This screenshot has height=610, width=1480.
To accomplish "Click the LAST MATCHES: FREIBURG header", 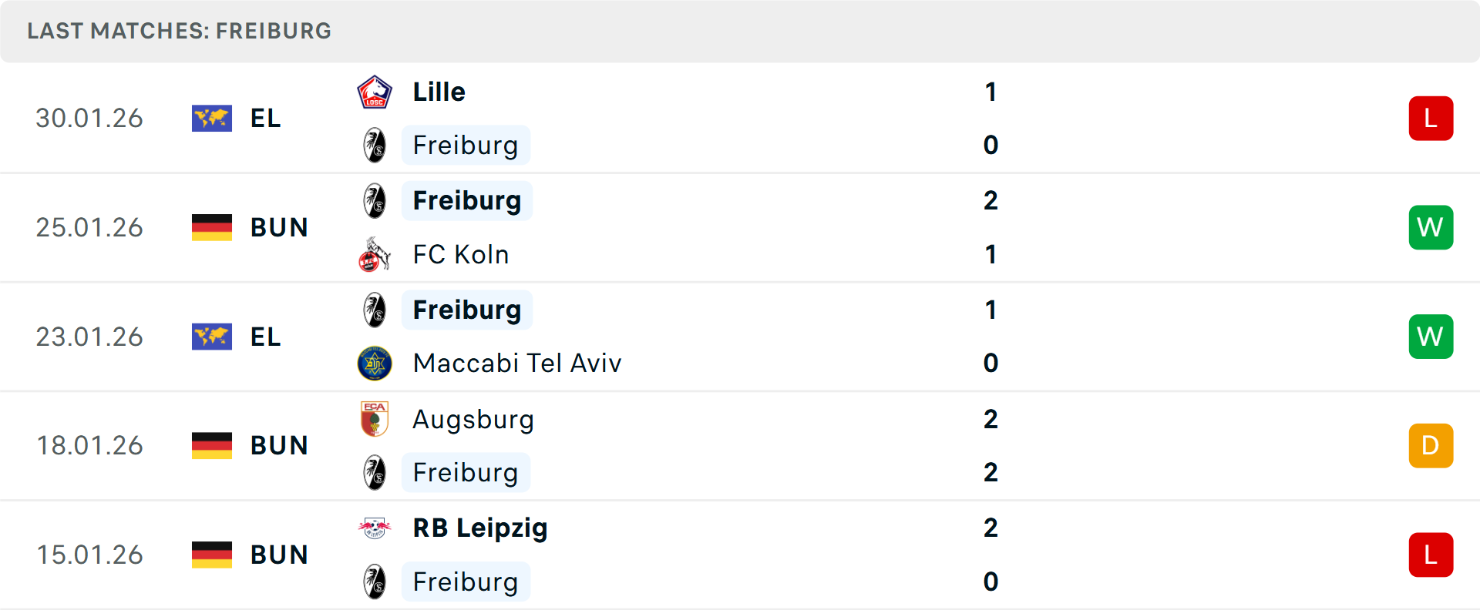I will pos(179,31).
